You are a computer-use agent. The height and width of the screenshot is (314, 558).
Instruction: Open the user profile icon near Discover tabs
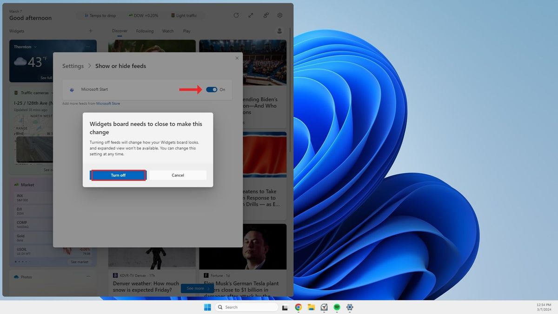279,31
